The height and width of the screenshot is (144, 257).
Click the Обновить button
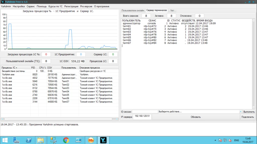coord(196,117)
